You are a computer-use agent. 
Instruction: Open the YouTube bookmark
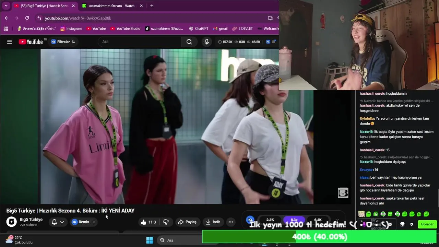(96, 28)
